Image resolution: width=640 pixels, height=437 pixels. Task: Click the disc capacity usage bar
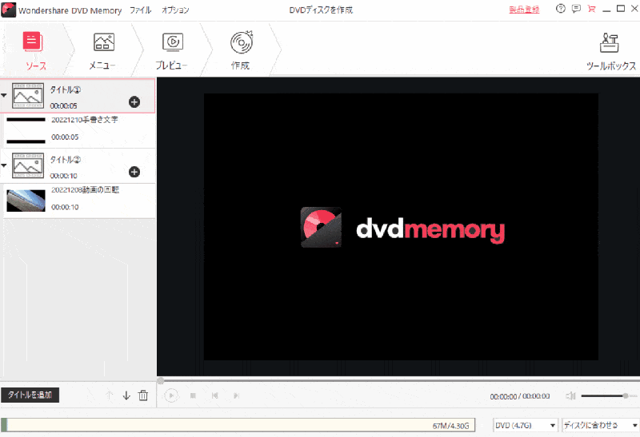pos(238,425)
